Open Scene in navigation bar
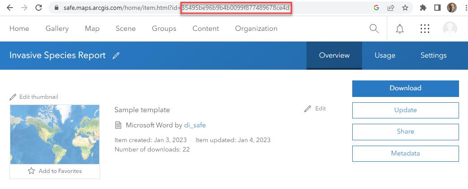468x189 pixels. pyautogui.click(x=126, y=29)
